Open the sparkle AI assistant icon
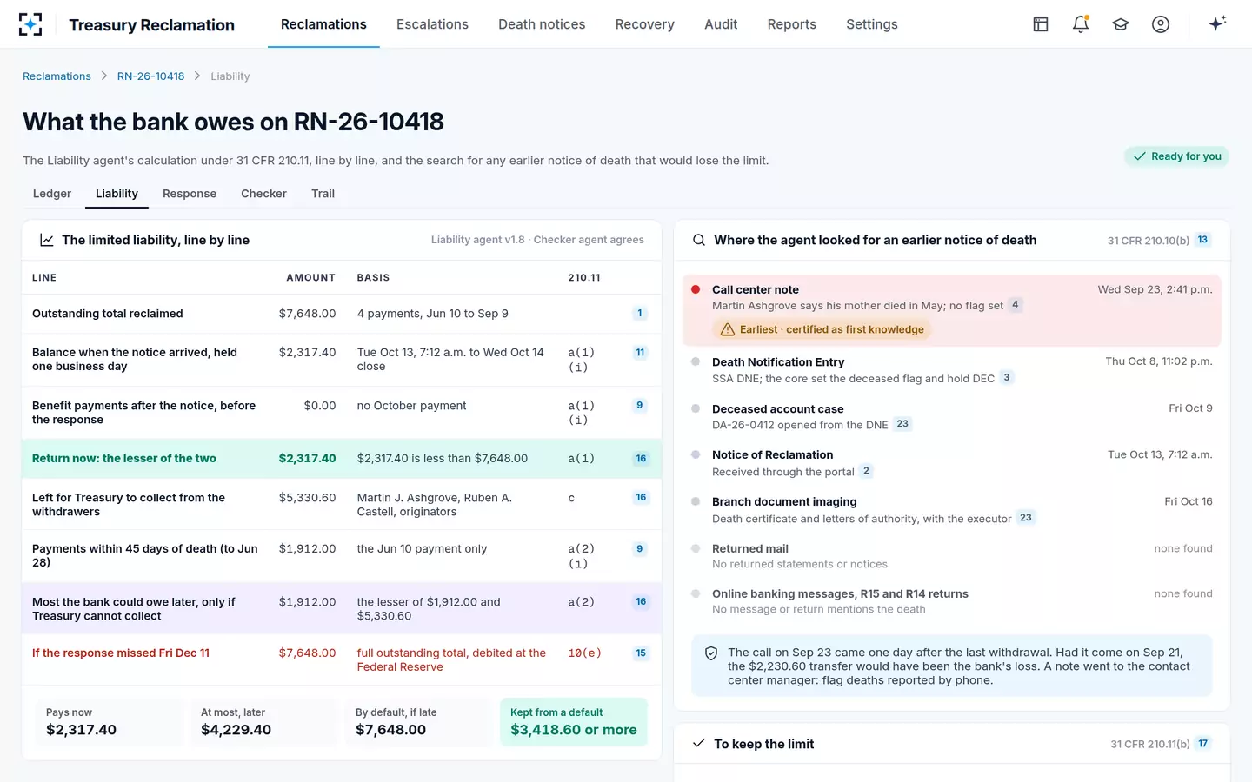Screen dimensions: 1252x782 coord(1217,23)
